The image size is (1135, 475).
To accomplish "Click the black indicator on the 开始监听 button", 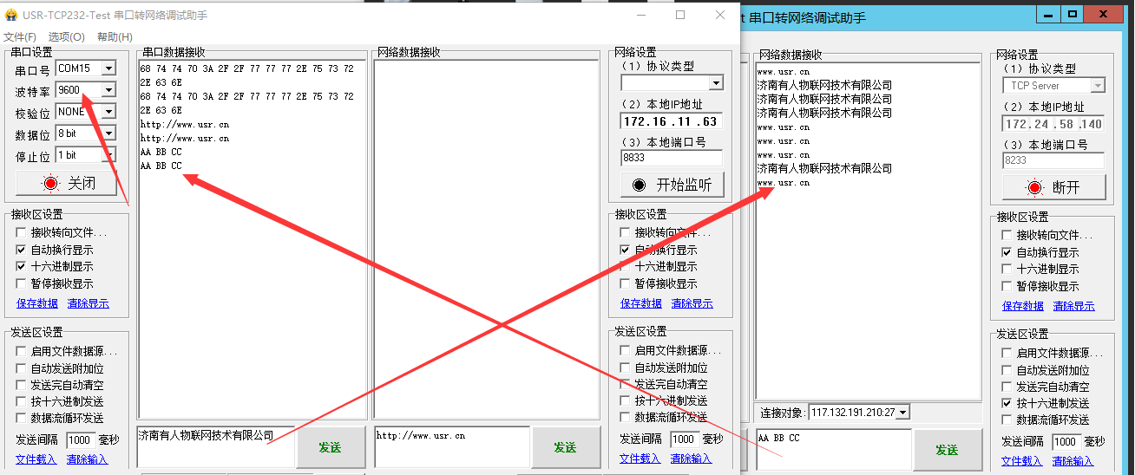I will (640, 185).
